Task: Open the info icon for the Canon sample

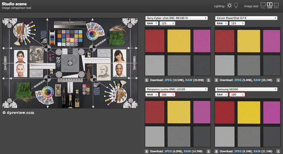Action: [278, 80]
